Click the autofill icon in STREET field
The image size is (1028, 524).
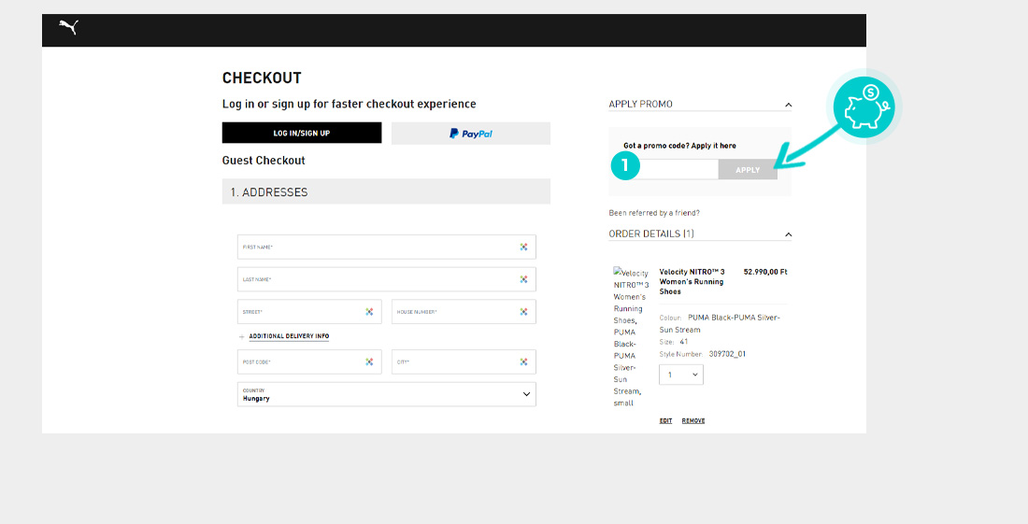[369, 312]
